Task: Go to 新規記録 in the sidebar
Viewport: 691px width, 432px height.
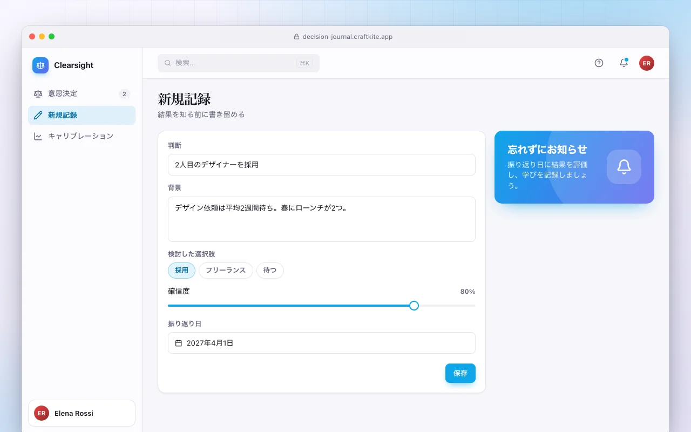Action: (82, 115)
